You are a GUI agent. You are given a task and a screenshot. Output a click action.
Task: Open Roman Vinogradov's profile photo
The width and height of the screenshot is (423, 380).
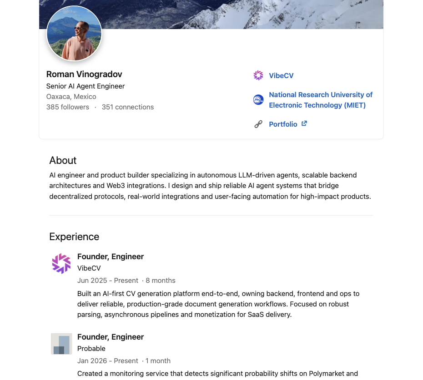(74, 33)
